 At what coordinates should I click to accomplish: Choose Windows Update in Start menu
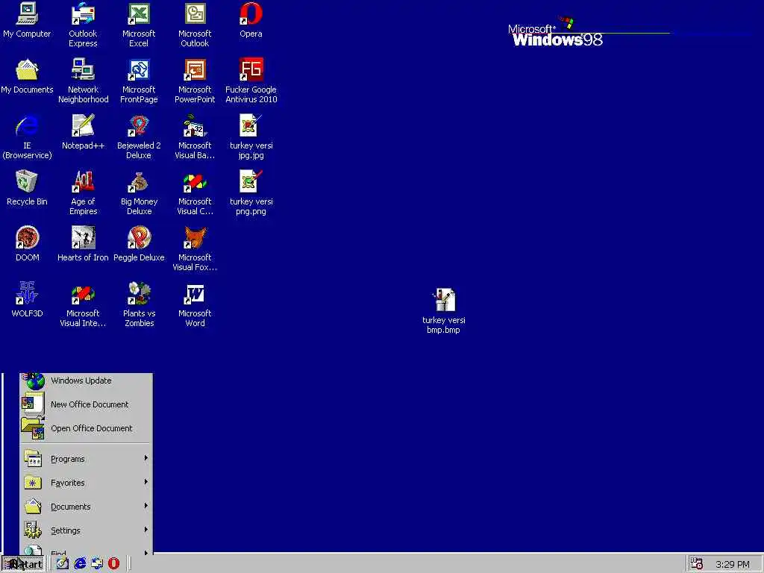86,381
